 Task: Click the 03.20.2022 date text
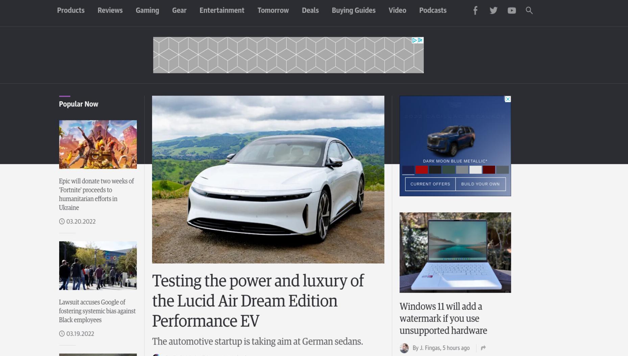(81, 221)
